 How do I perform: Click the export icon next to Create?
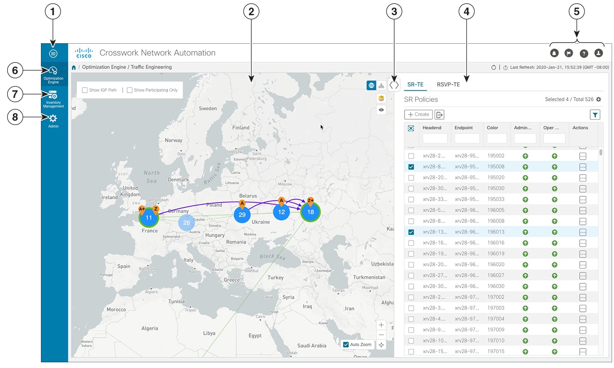439,114
